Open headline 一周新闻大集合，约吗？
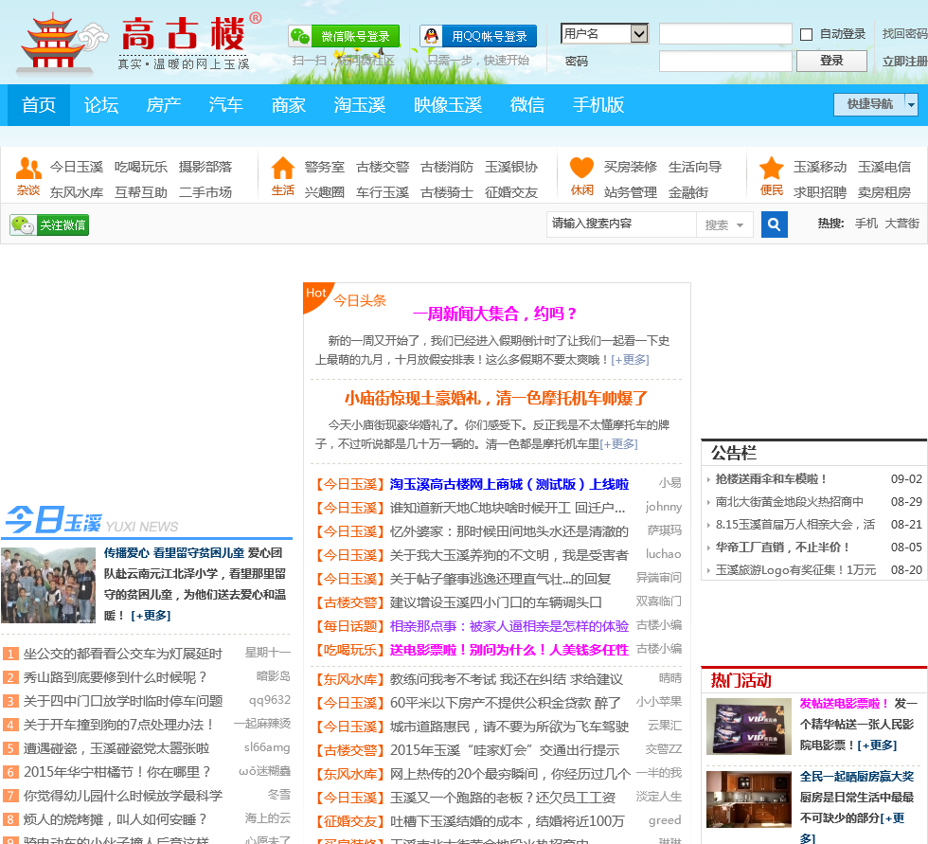928x844 pixels. (x=494, y=314)
